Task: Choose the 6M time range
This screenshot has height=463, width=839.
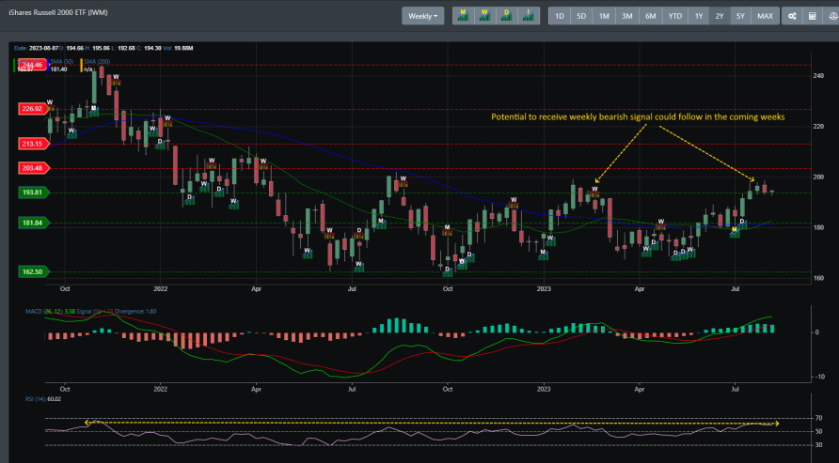Action: tap(651, 16)
